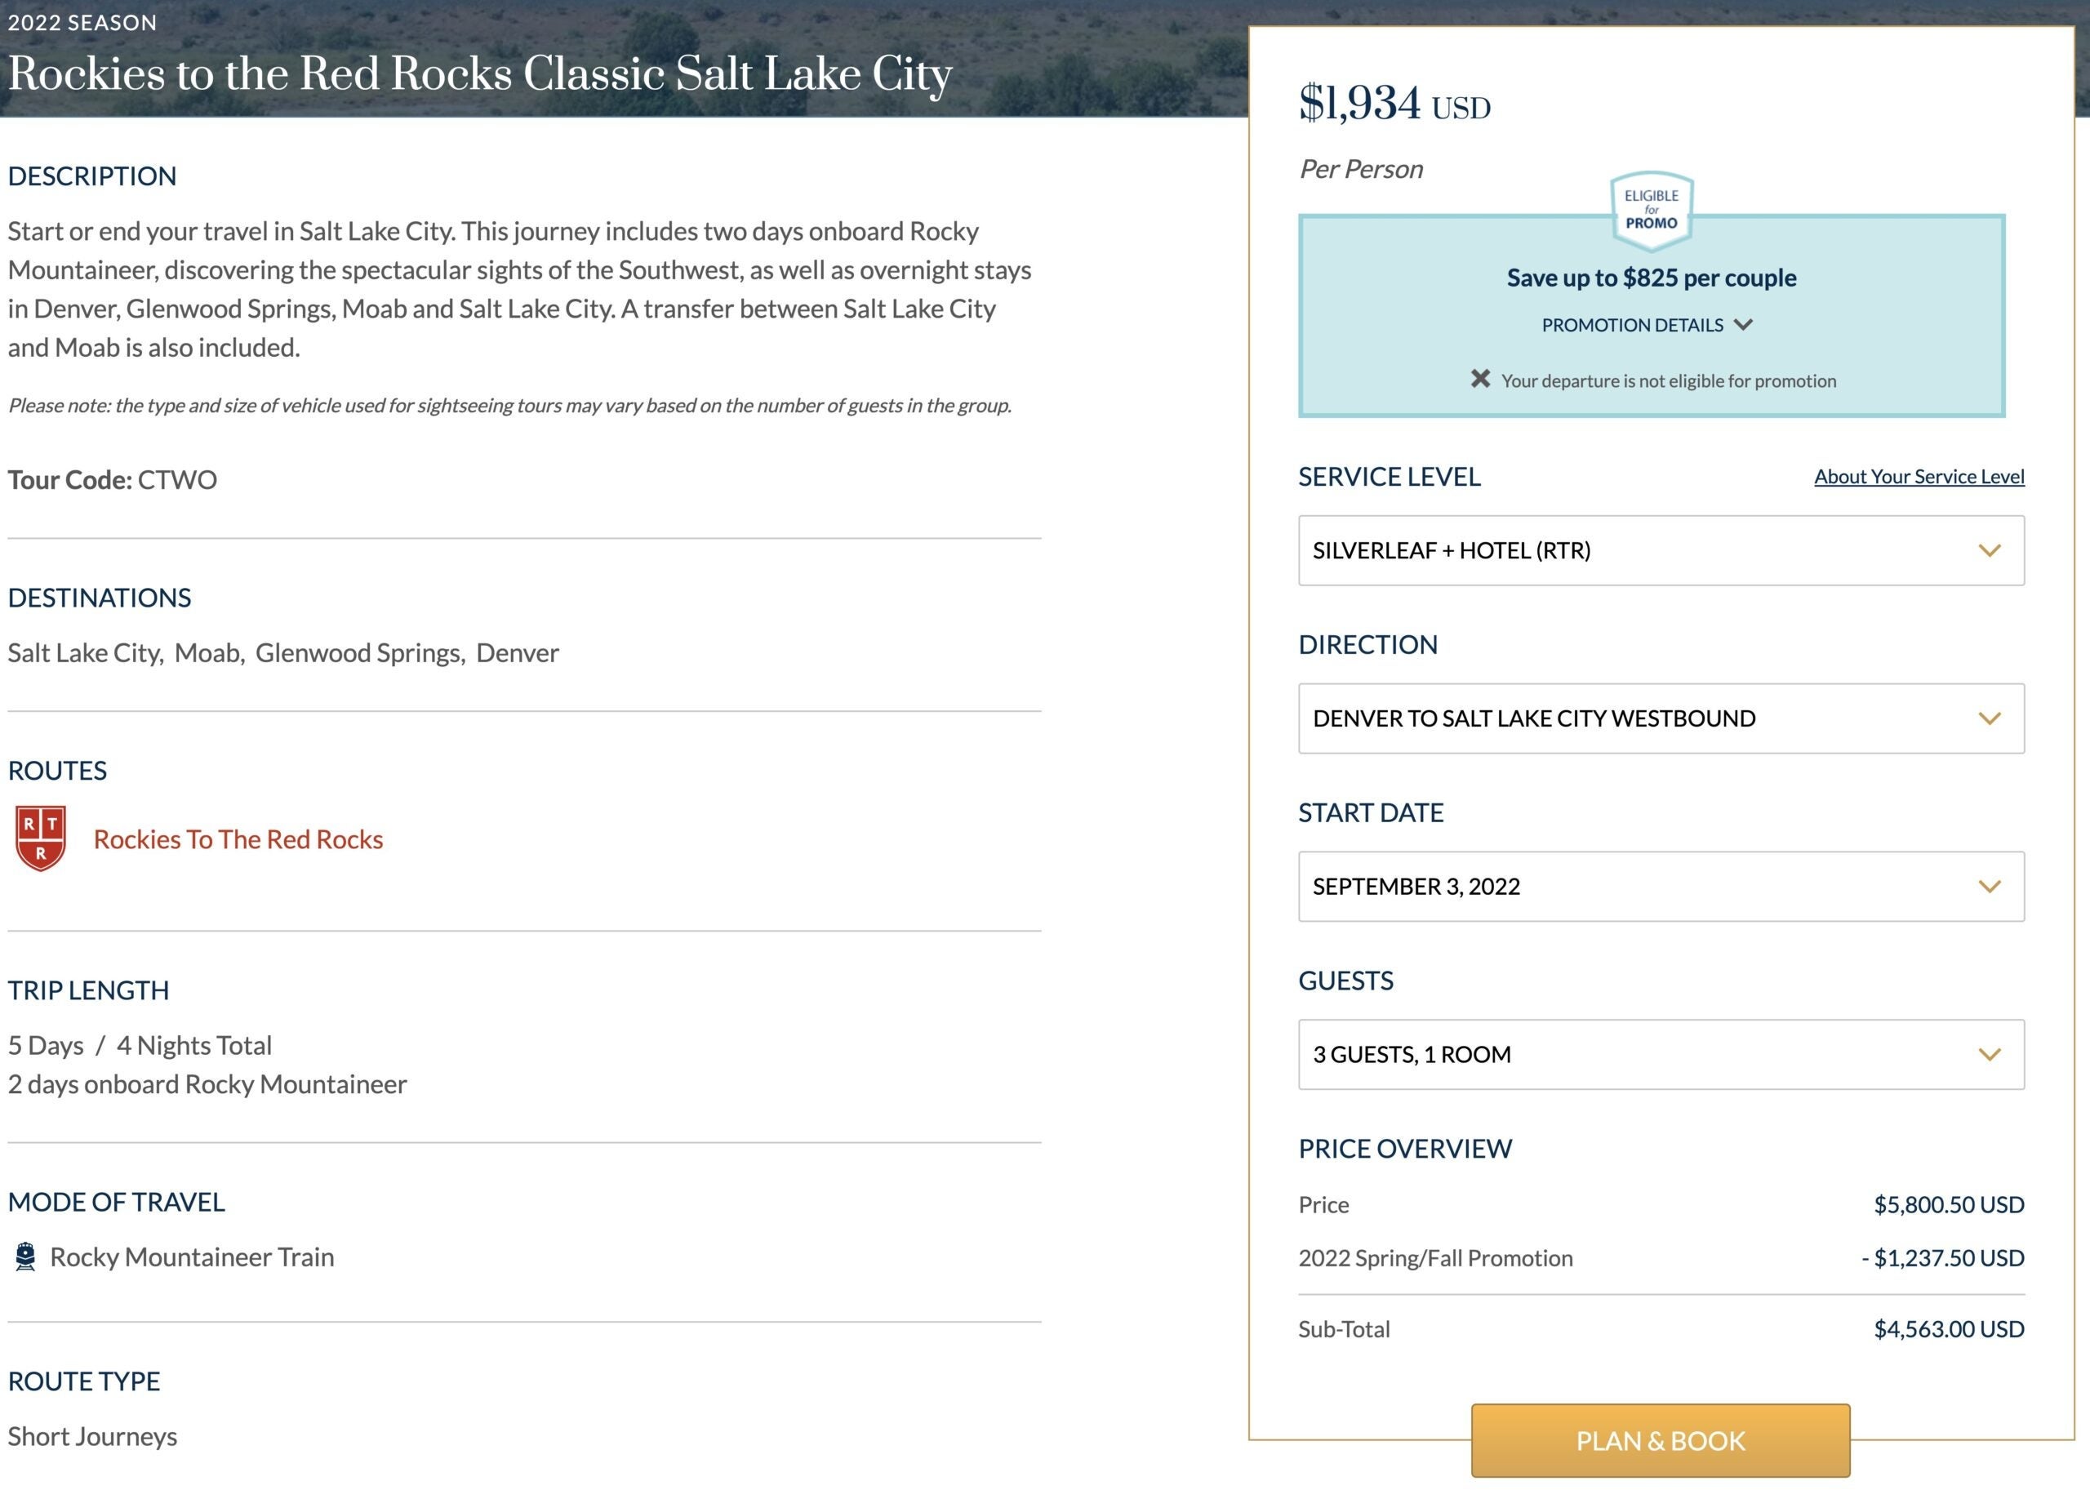Click the RTR red shield route icon
Viewport: 2090px width, 1490px height.
point(40,838)
